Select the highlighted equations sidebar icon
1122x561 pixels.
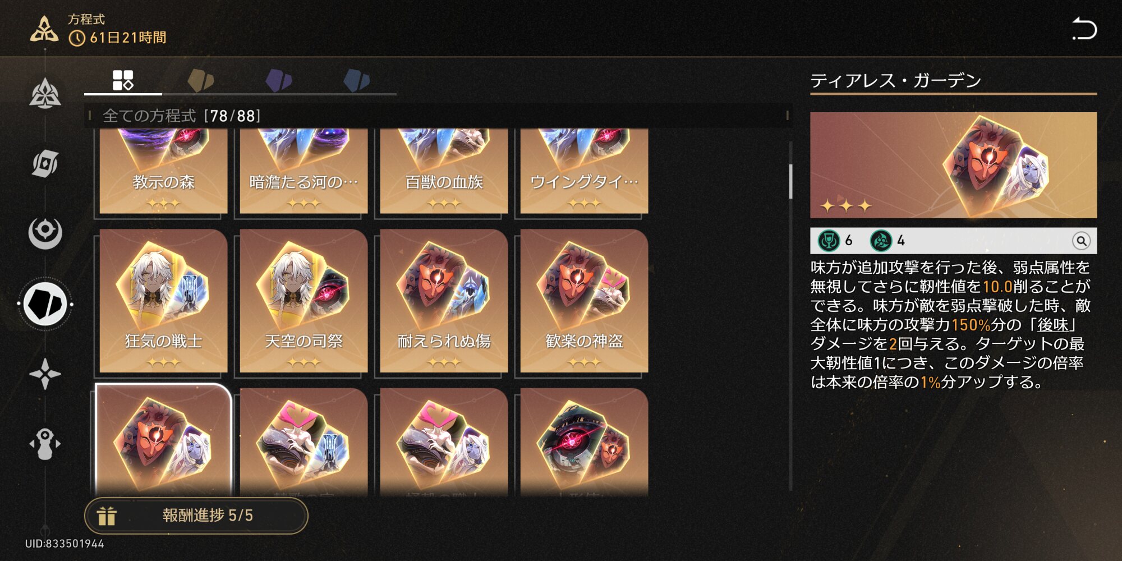click(45, 304)
